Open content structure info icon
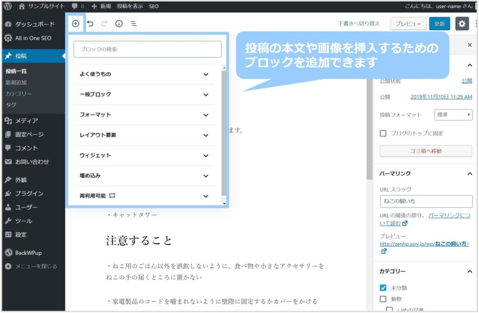The width and height of the screenshot is (479, 313). (x=119, y=24)
